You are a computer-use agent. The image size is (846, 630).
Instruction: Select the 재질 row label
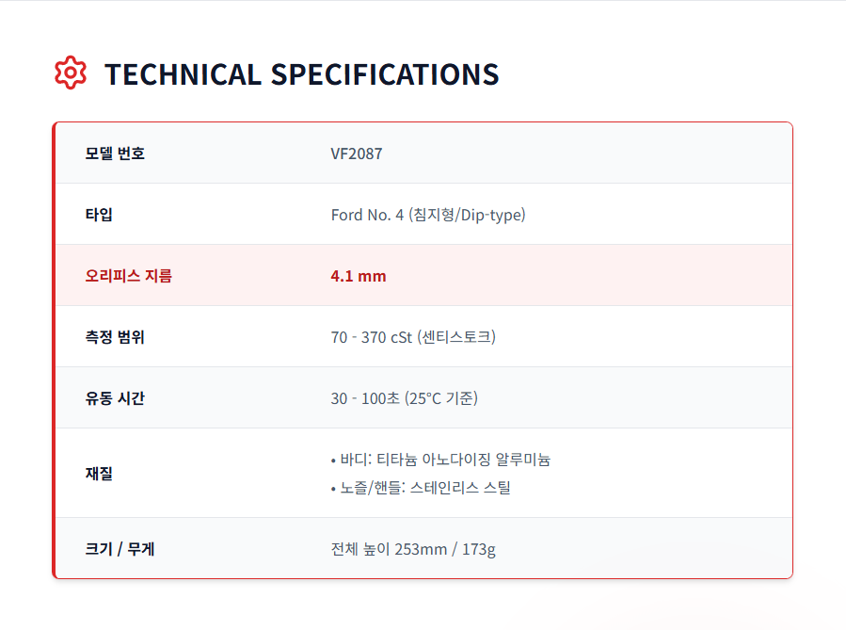[x=99, y=474]
